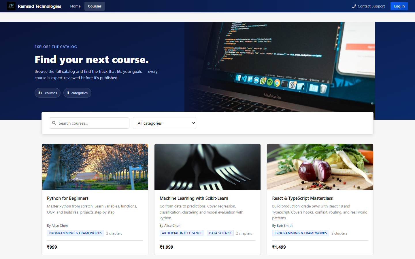Click the React & TypeScript description text
Image resolution: width=415 pixels, height=259 pixels.
pos(320,212)
